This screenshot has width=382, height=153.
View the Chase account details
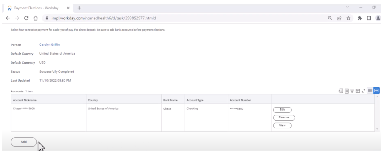pyautogui.click(x=282, y=125)
